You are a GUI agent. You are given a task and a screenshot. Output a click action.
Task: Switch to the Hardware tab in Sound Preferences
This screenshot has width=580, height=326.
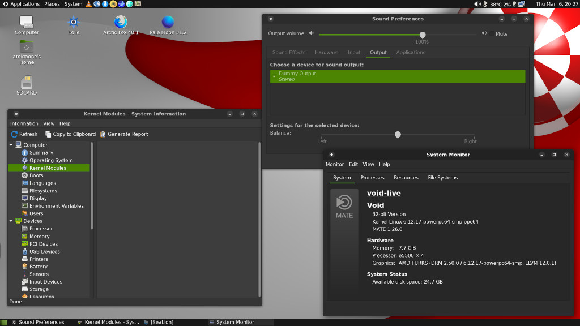326,53
